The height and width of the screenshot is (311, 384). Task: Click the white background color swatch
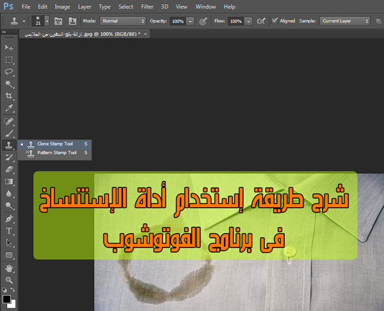pyautogui.click(x=13, y=305)
